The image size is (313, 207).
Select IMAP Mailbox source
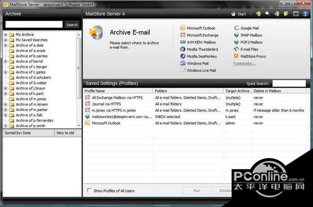248,35
